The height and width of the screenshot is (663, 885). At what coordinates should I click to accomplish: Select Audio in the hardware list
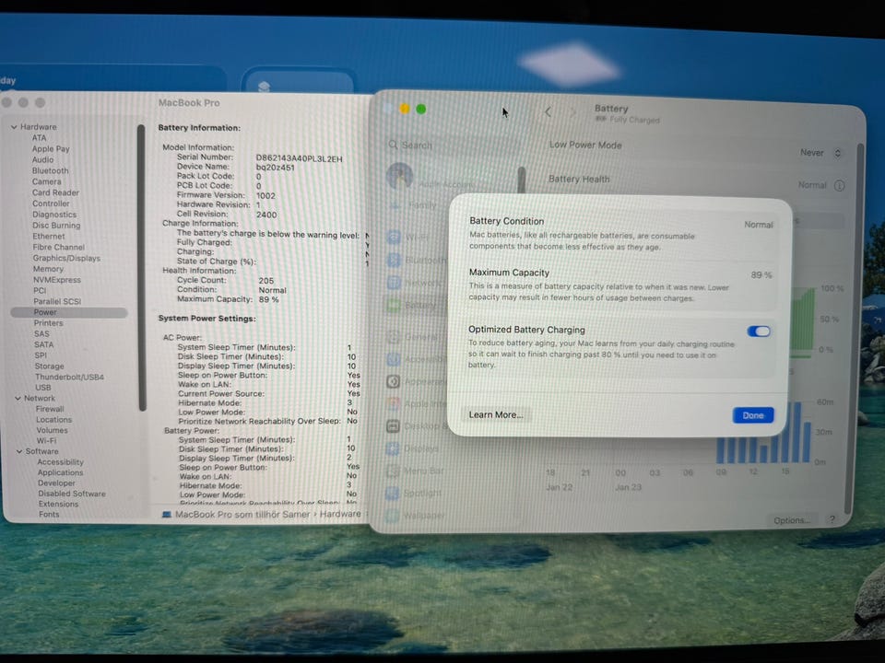(x=43, y=159)
